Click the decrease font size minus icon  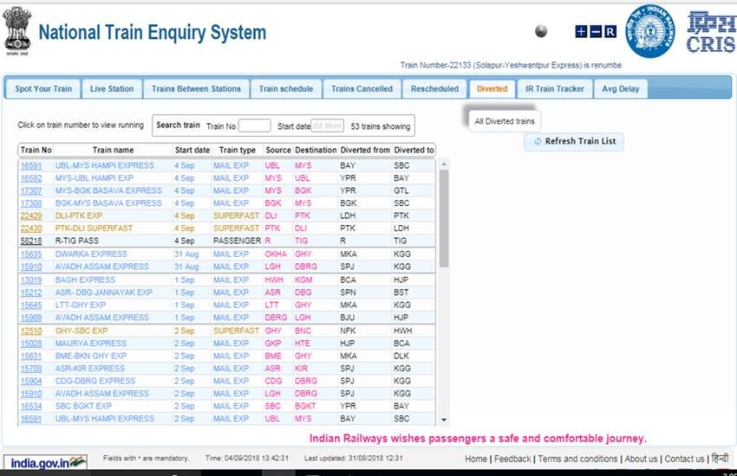point(596,32)
